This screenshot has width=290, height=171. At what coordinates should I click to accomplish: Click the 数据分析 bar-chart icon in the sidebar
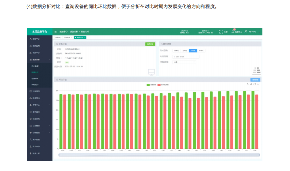[31, 60]
